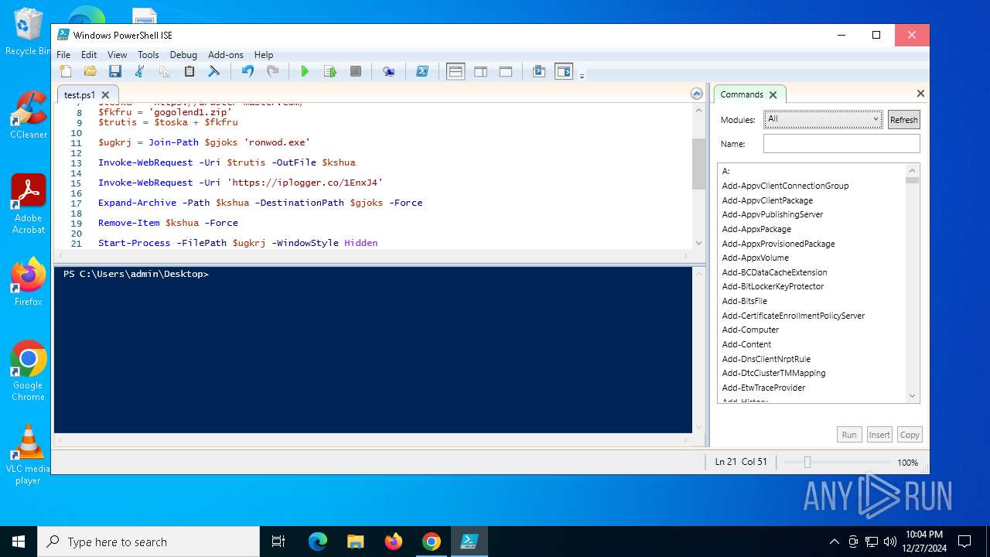Open the New Remote PowerShell Tab icon
990x557 pixels.
coord(389,71)
